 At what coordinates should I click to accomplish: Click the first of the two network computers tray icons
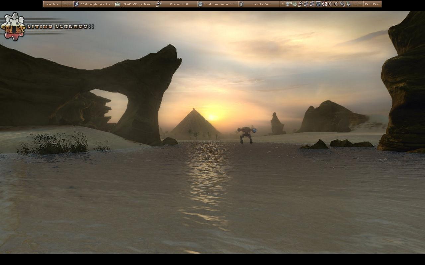click(x=306, y=4)
